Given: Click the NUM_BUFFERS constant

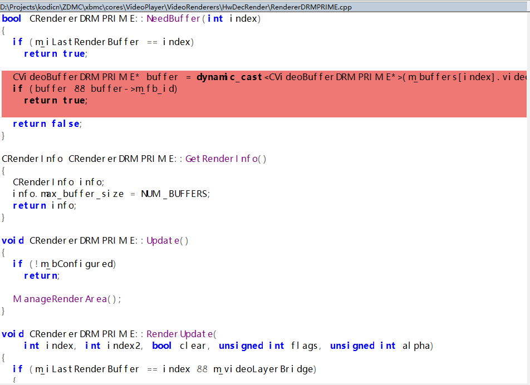Looking at the screenshot, I should 175,194.
